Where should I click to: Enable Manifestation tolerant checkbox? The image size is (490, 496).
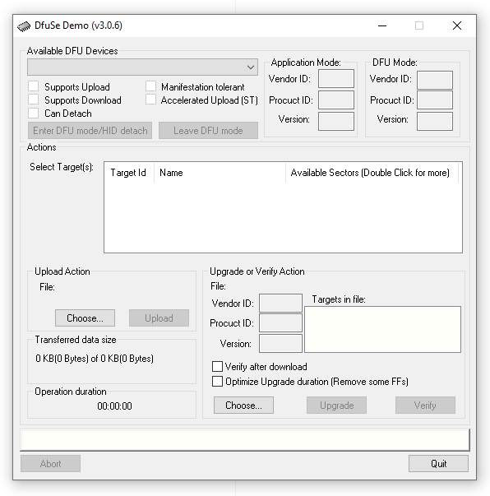click(150, 86)
